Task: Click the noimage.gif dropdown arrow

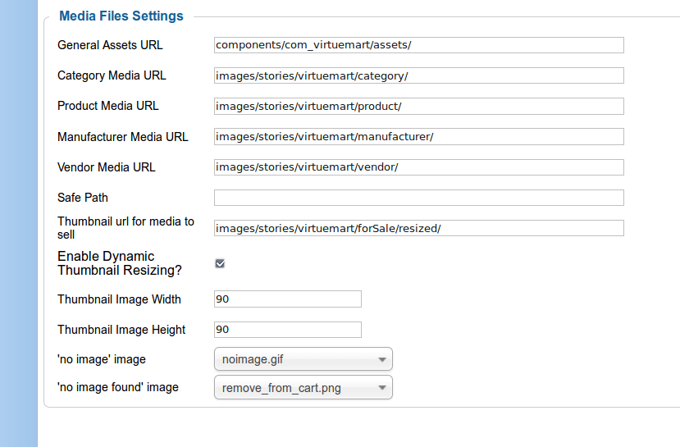Action: 382,359
